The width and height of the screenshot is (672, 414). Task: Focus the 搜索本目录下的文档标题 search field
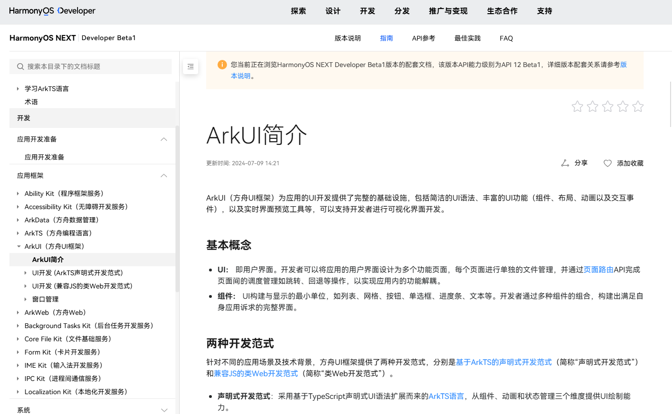90,67
